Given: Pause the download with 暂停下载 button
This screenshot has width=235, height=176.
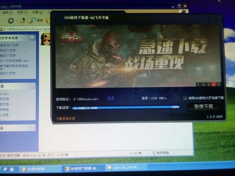Looking at the screenshot, I should click(x=204, y=107).
